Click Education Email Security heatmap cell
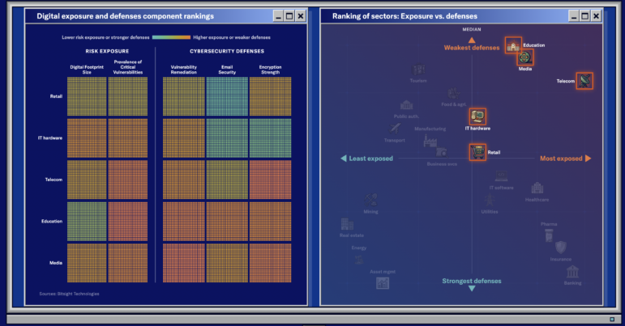The image size is (625, 326). click(227, 222)
